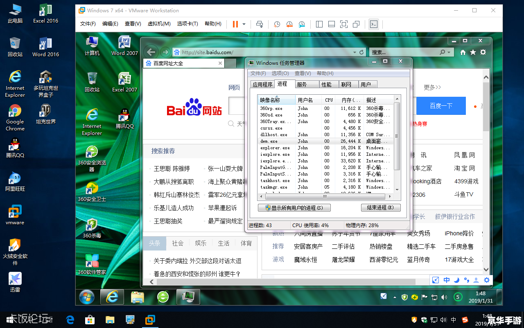524x328 pixels.
Task: Open Task Manager 查看(V) menu
Action: pos(303,73)
